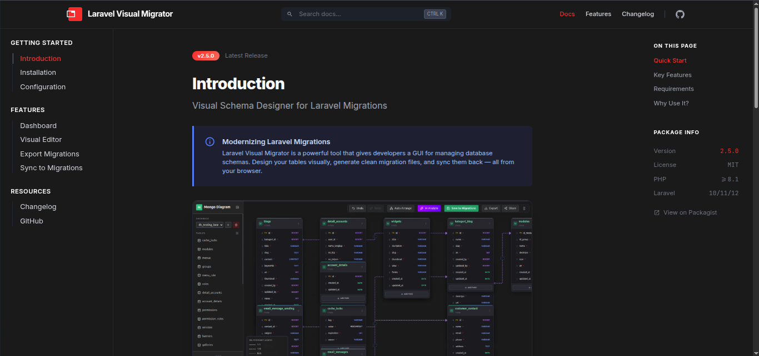Click the panel collapse icon beside Mongo Diagram

coord(238,207)
